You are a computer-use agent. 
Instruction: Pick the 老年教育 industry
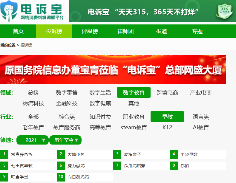point(33,128)
